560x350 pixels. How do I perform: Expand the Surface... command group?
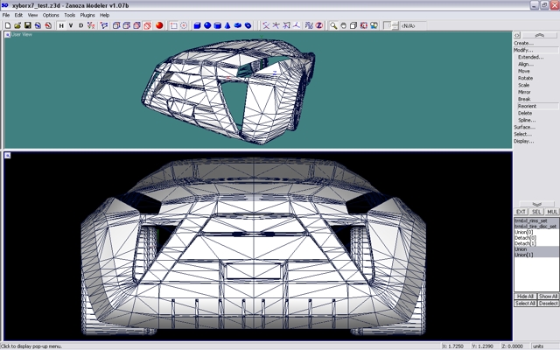click(524, 127)
